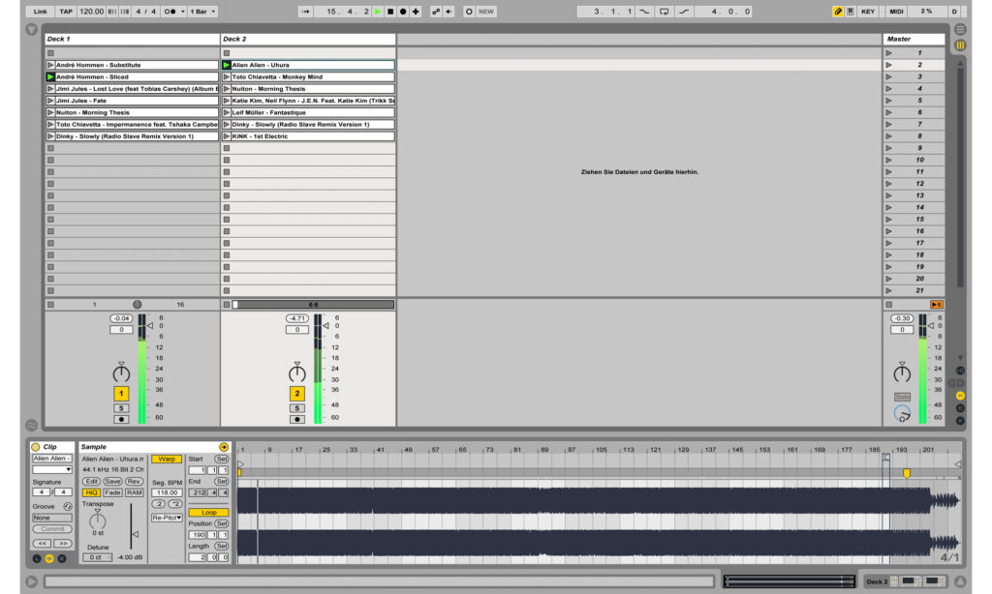The height and width of the screenshot is (594, 992).
Task: Click the tempo field showing 120.00
Action: 92,12
